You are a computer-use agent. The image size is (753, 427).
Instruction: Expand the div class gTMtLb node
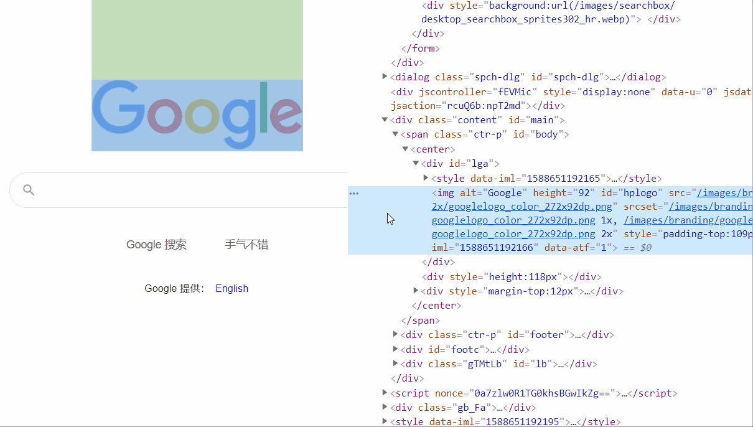tap(395, 364)
